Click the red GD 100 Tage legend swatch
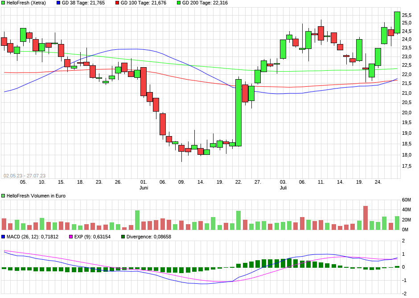419x298 pixels. (x=117, y=3)
